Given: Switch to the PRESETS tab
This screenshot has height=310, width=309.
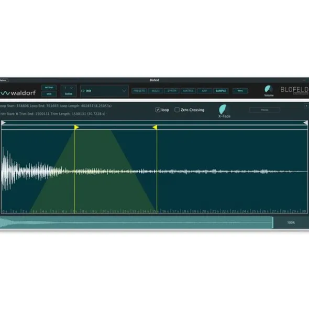Looking at the screenshot, I should (139, 91).
